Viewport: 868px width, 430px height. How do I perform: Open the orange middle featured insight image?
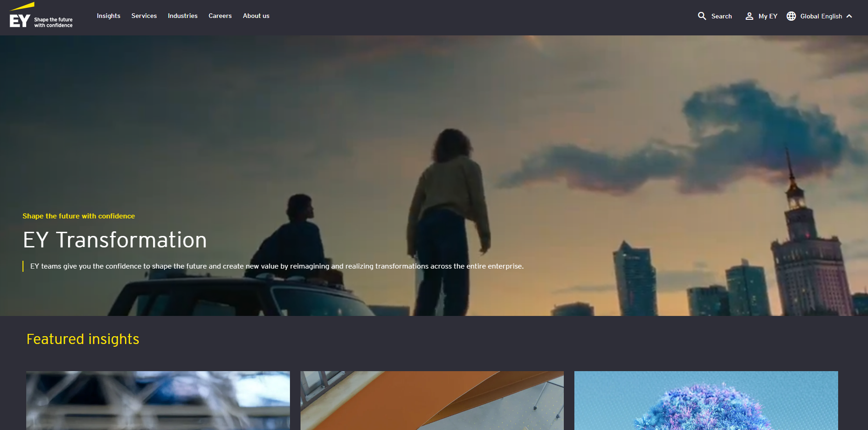(432, 400)
